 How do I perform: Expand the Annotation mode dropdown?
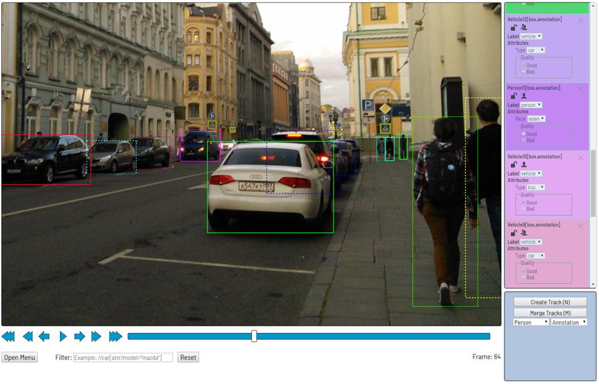click(569, 322)
